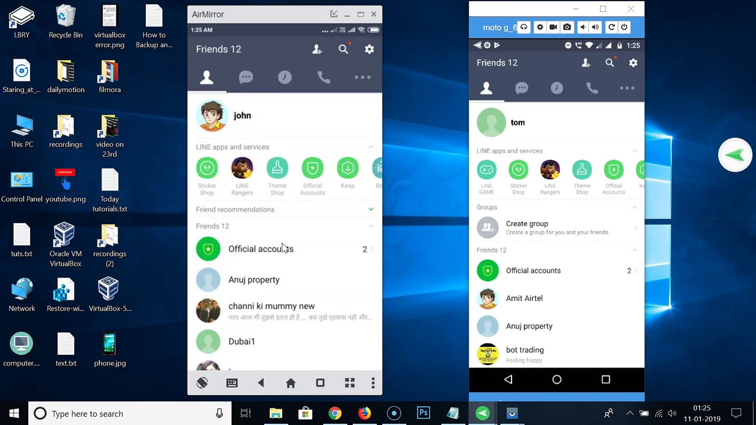756x425 pixels.
Task: Switch to Chats tab in moto g window
Action: [522, 88]
